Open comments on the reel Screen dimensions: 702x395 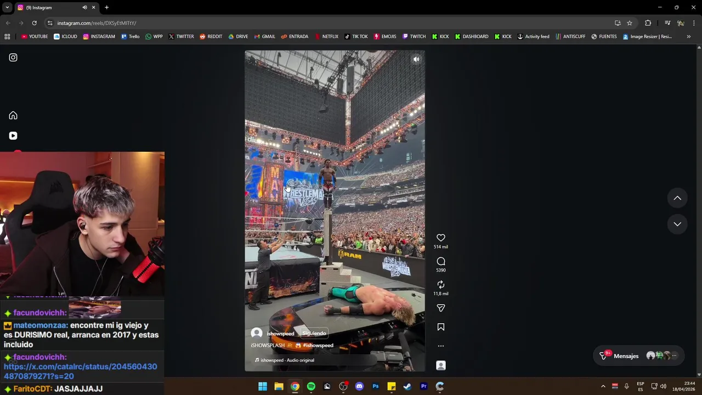(x=441, y=261)
